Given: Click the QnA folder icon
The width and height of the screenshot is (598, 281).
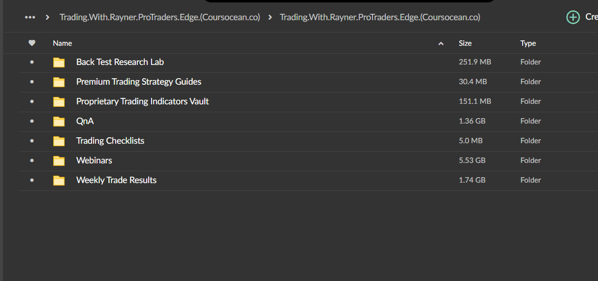Looking at the screenshot, I should [x=59, y=122].
